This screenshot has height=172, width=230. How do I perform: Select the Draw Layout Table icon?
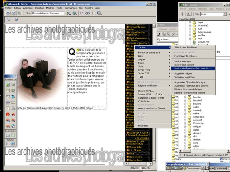tap(13, 135)
